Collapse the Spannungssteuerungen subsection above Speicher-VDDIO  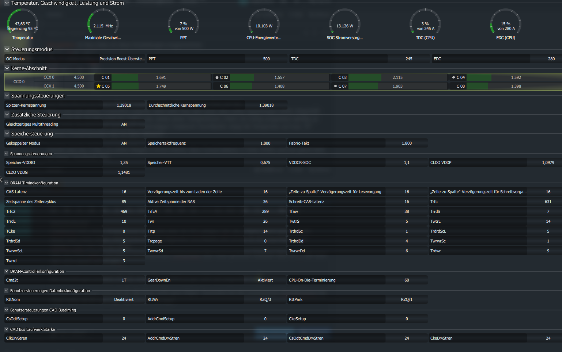[x=7, y=154]
